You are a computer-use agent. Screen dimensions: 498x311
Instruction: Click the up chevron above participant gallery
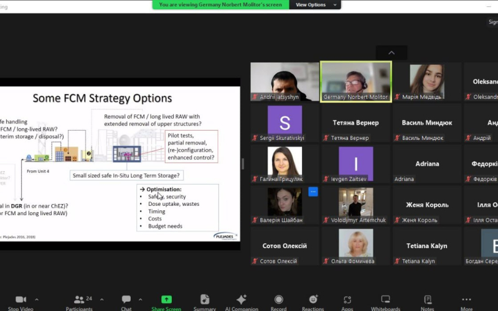point(392,53)
